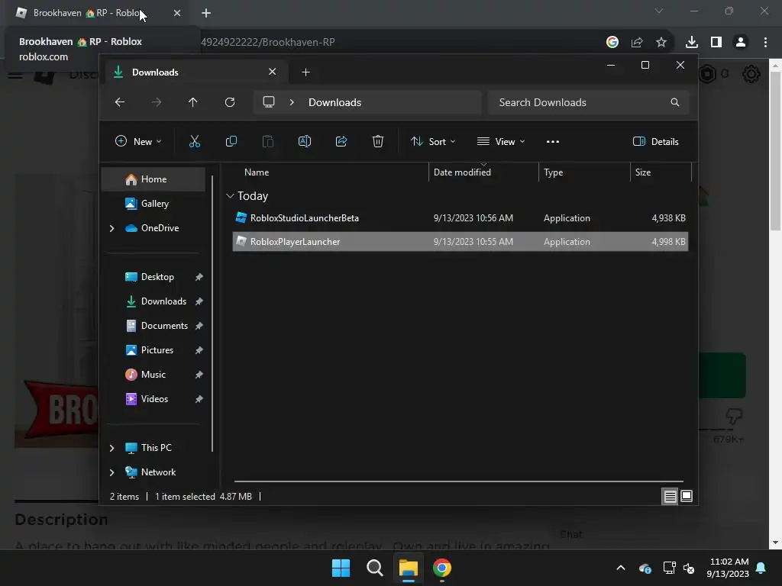Image resolution: width=782 pixels, height=586 pixels.
Task: Open the notification bell in system tray
Action: pyautogui.click(x=761, y=568)
